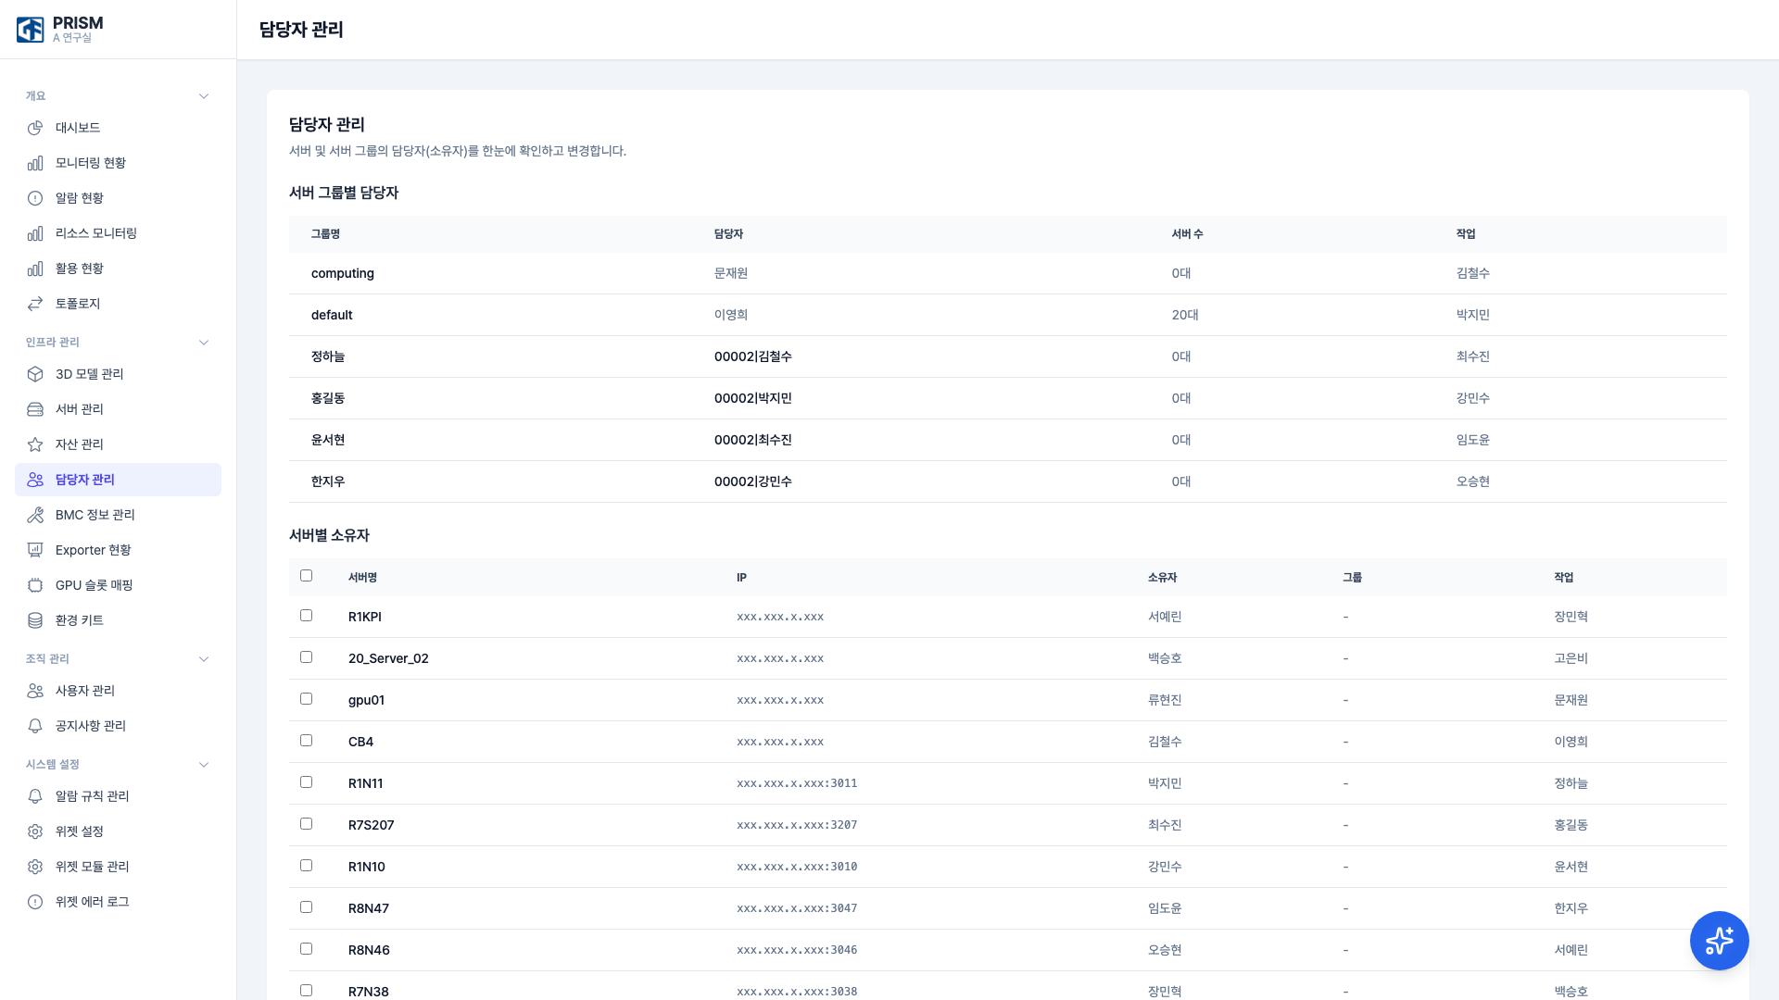This screenshot has width=1779, height=1000.
Task: Click the 사용자 관리 users icon
Action: pos(35,691)
